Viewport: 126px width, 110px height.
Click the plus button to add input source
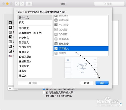pos(10,89)
